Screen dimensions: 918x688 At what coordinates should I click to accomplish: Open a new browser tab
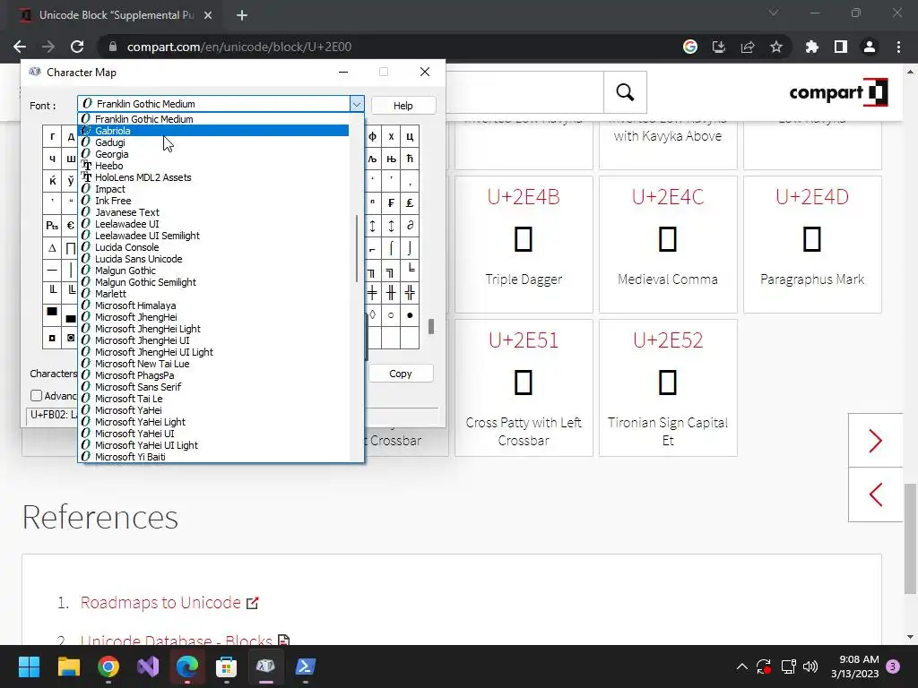[x=242, y=16]
